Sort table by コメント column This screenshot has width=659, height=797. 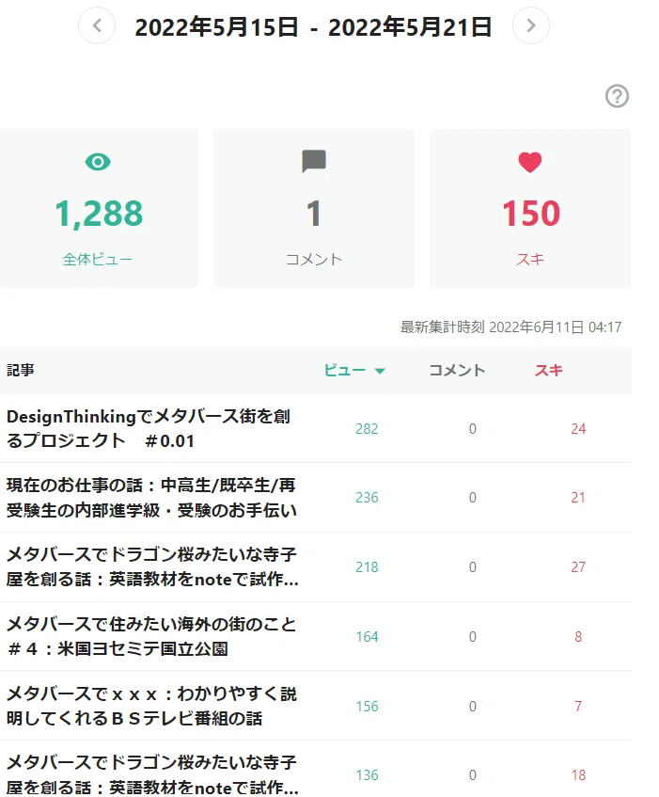pyautogui.click(x=457, y=370)
